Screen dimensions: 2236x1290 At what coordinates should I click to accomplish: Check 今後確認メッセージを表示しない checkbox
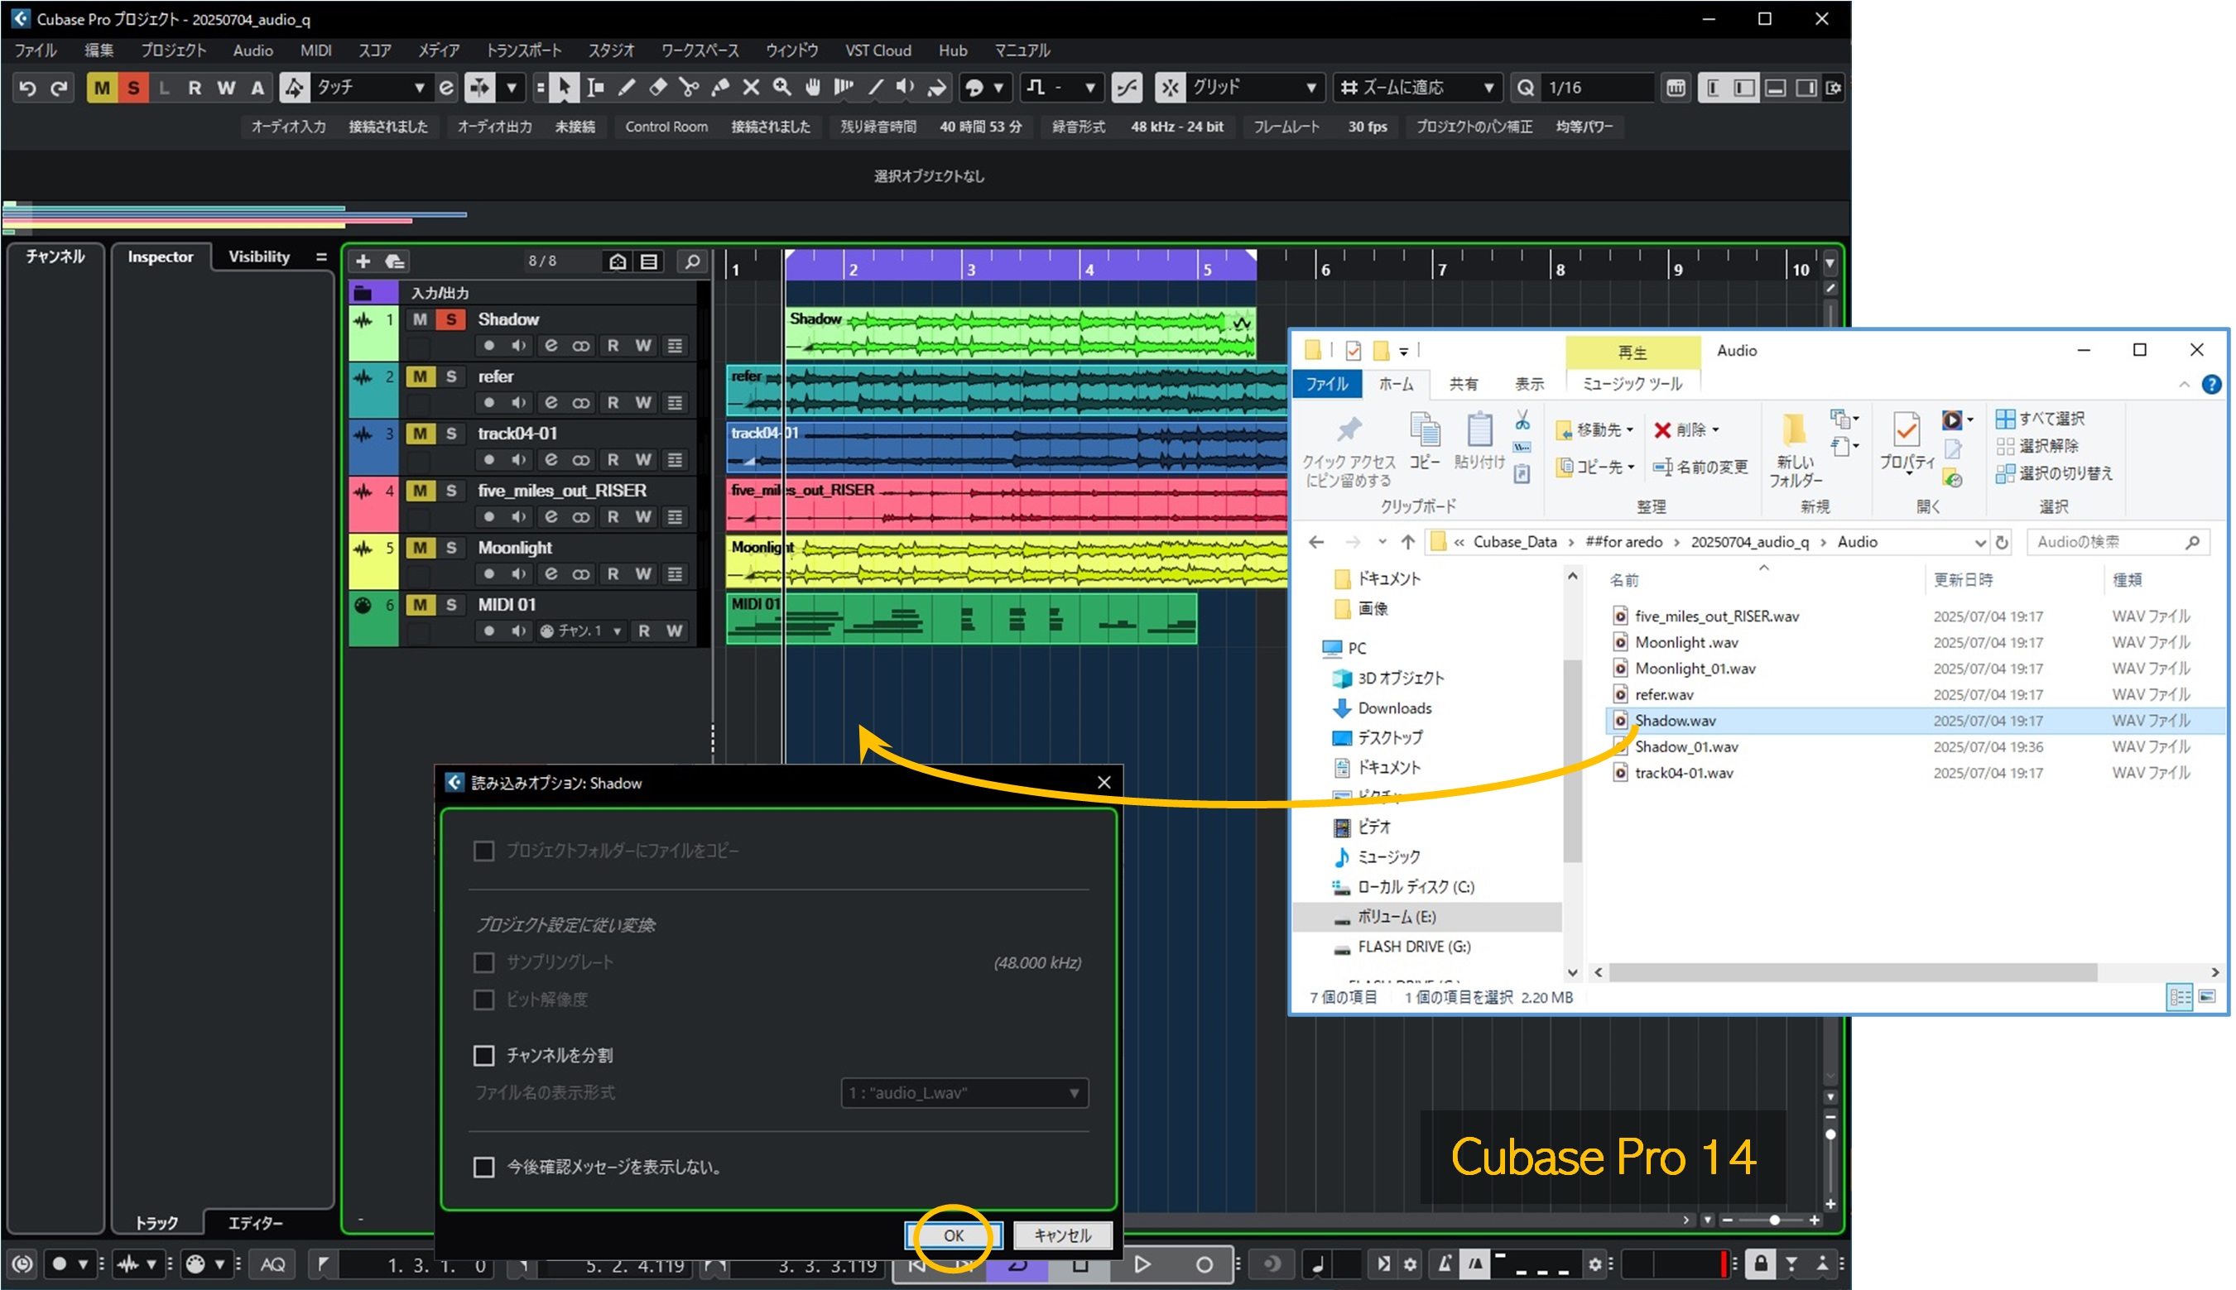point(484,1167)
